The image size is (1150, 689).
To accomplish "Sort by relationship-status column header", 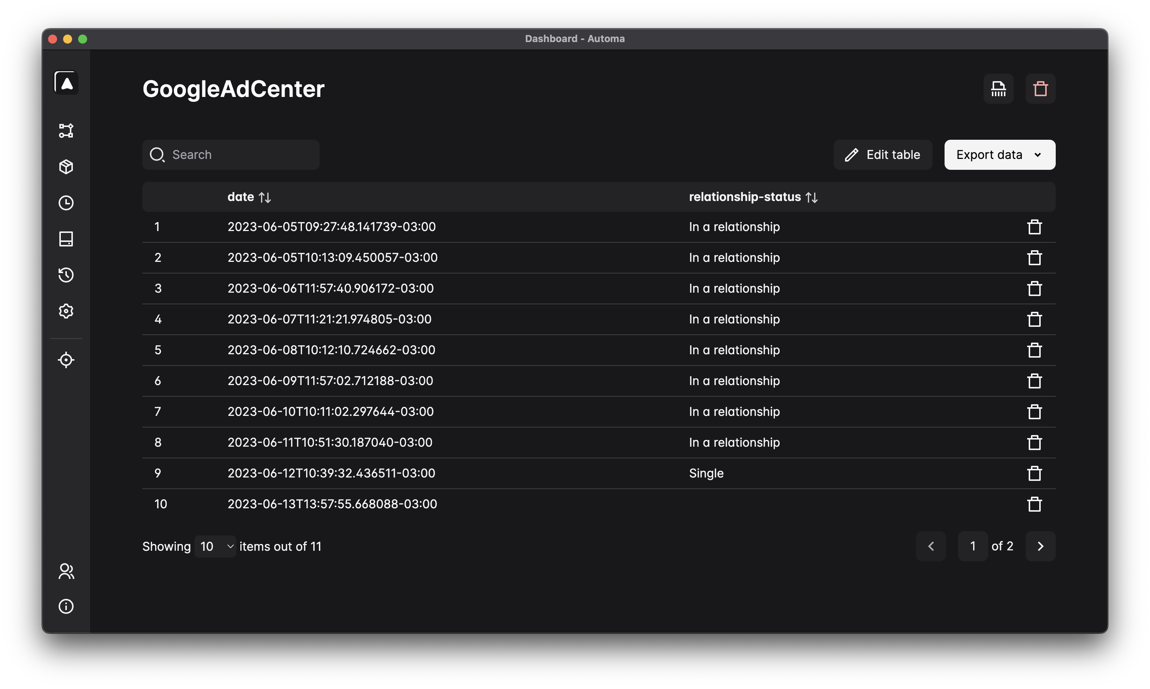I will coord(753,197).
